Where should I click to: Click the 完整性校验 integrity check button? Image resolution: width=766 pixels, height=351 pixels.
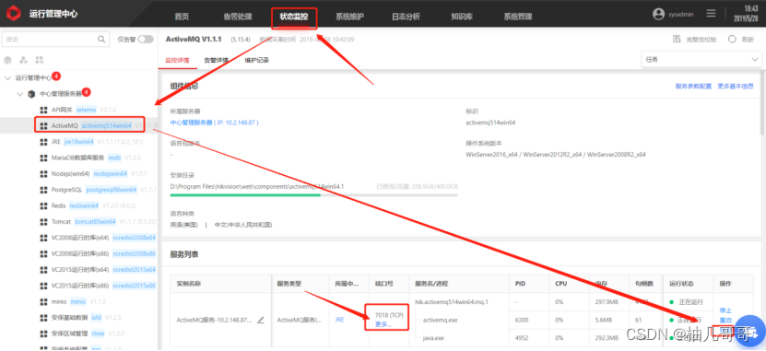click(x=694, y=40)
